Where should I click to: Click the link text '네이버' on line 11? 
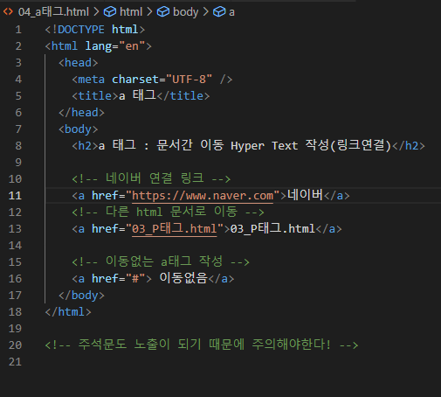pyautogui.click(x=305, y=195)
